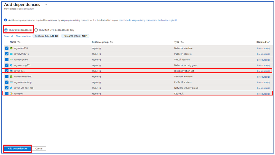The height and width of the screenshot is (155, 275).
Task: Uncheck the rayne-vm770 row checkbox
Action: pyautogui.click(x=7, y=48)
